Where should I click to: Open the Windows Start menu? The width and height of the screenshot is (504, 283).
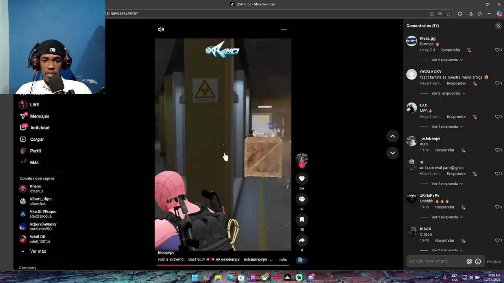tap(195, 277)
